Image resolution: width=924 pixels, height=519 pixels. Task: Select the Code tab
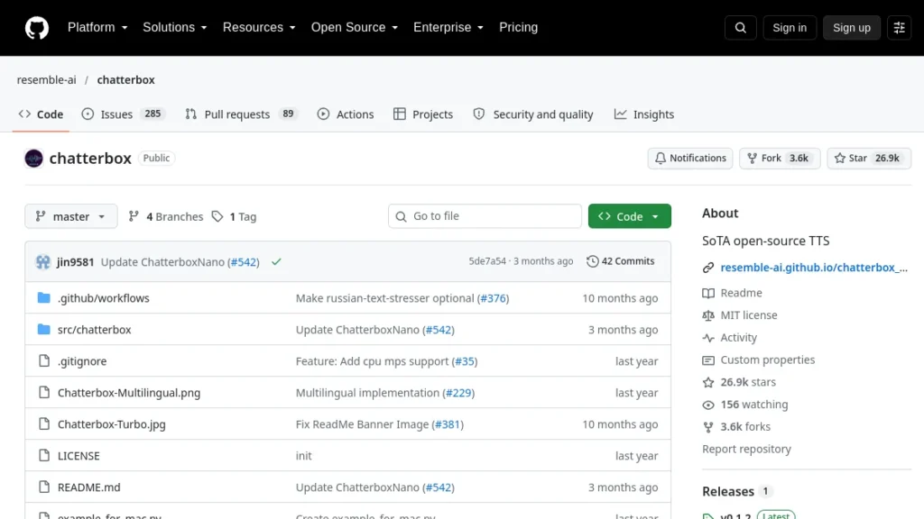click(x=41, y=114)
